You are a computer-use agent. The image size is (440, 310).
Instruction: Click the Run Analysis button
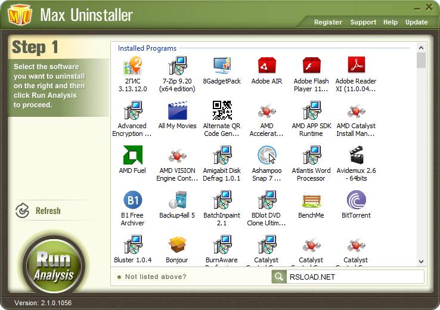(54, 265)
